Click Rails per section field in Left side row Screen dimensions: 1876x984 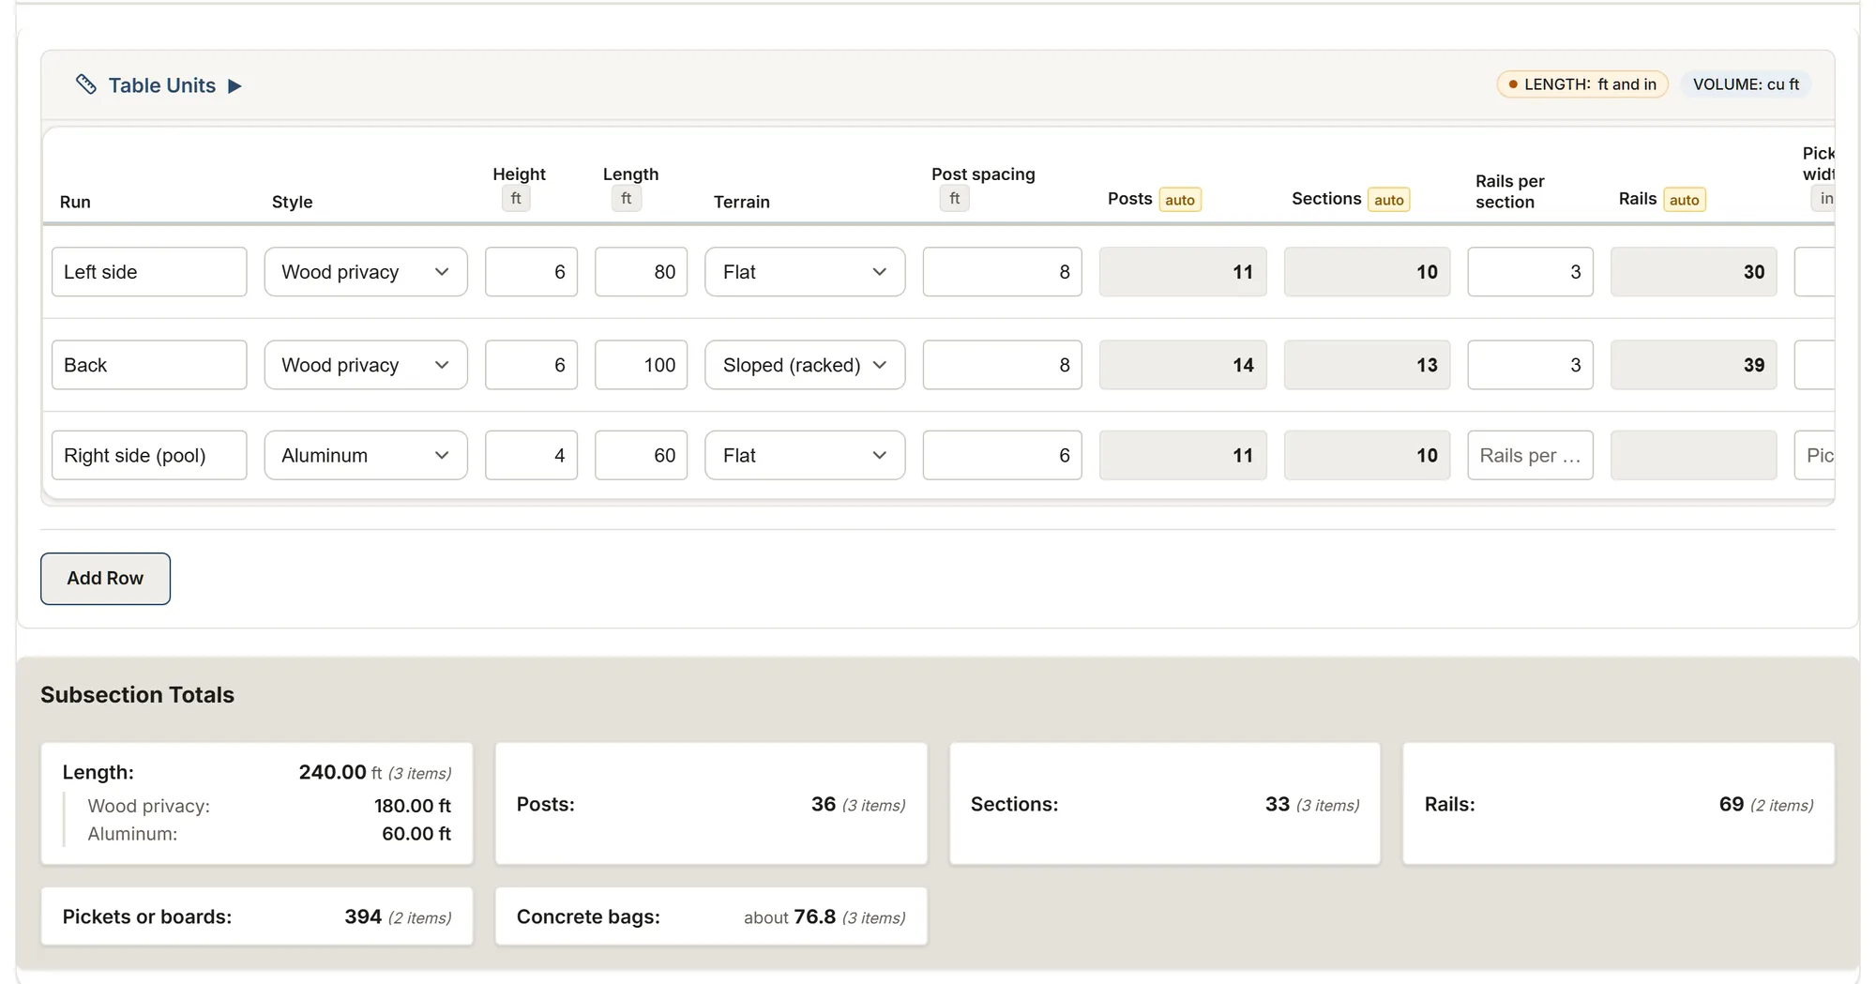[x=1530, y=272]
